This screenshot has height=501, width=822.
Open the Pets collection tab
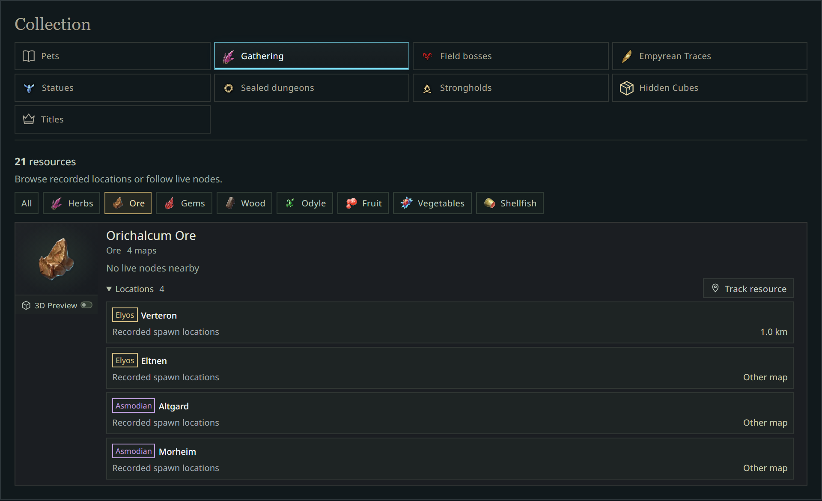113,56
